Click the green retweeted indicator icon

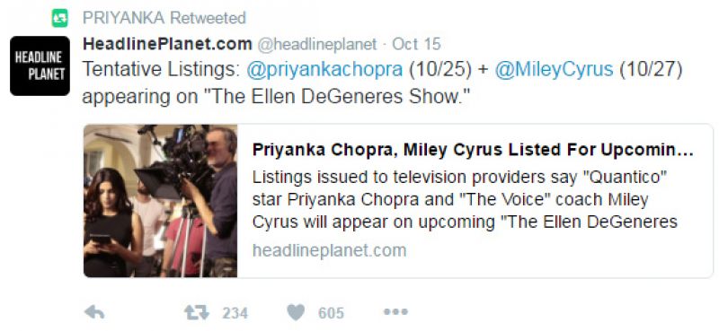tap(59, 18)
